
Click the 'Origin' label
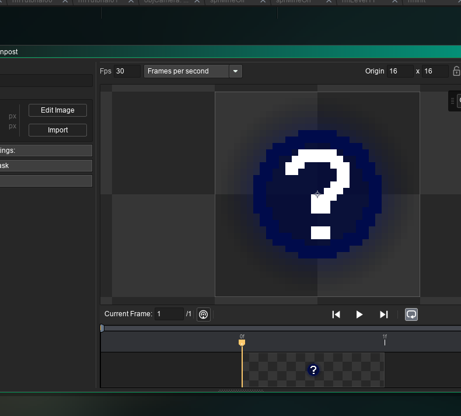click(x=375, y=71)
